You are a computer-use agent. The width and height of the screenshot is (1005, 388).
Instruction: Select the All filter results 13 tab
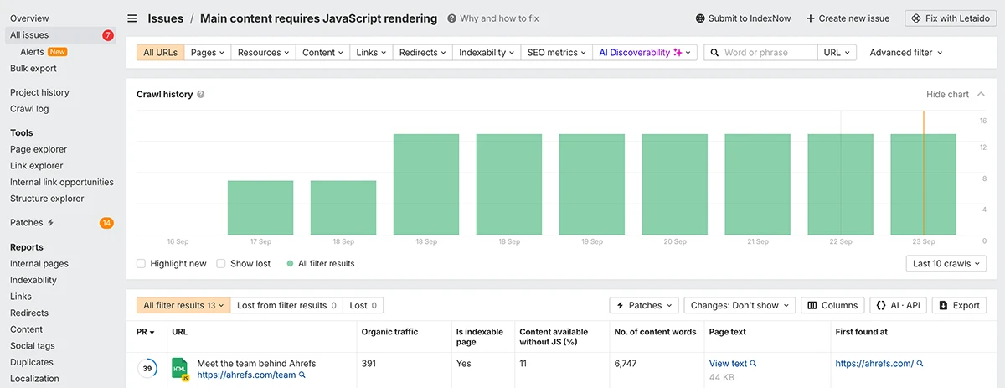coord(183,305)
